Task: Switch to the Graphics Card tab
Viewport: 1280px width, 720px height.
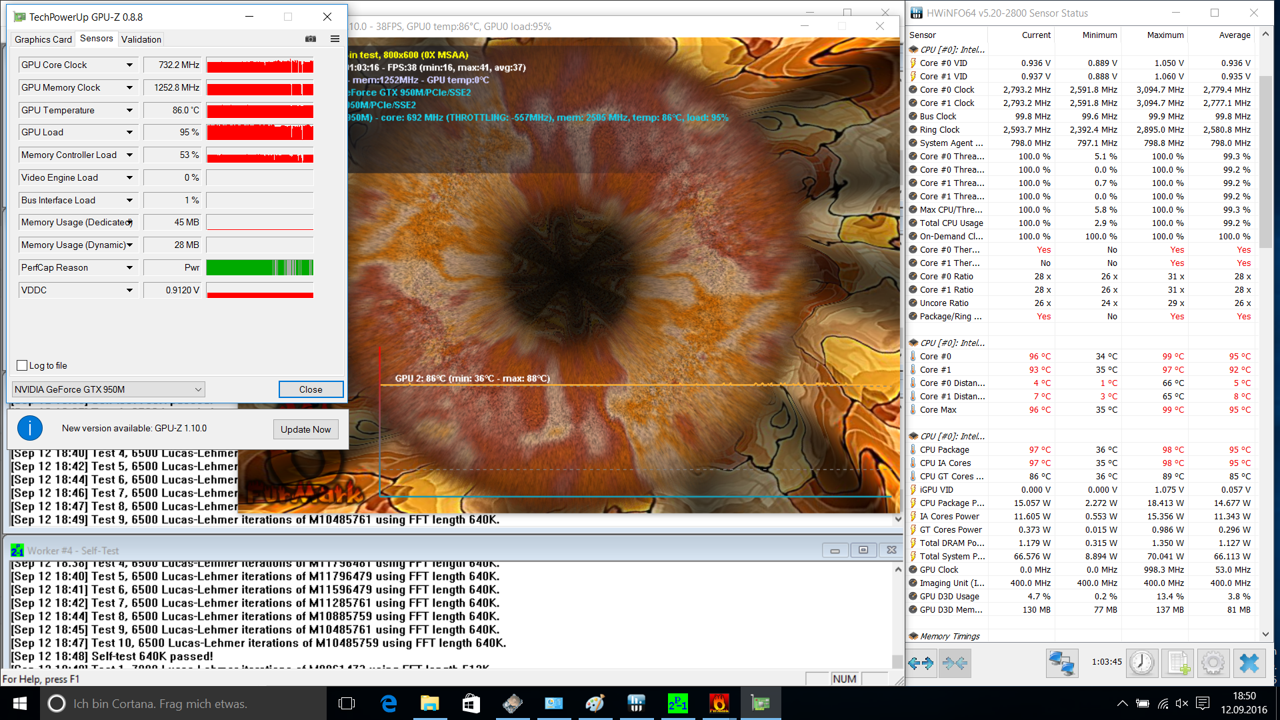Action: 43,39
